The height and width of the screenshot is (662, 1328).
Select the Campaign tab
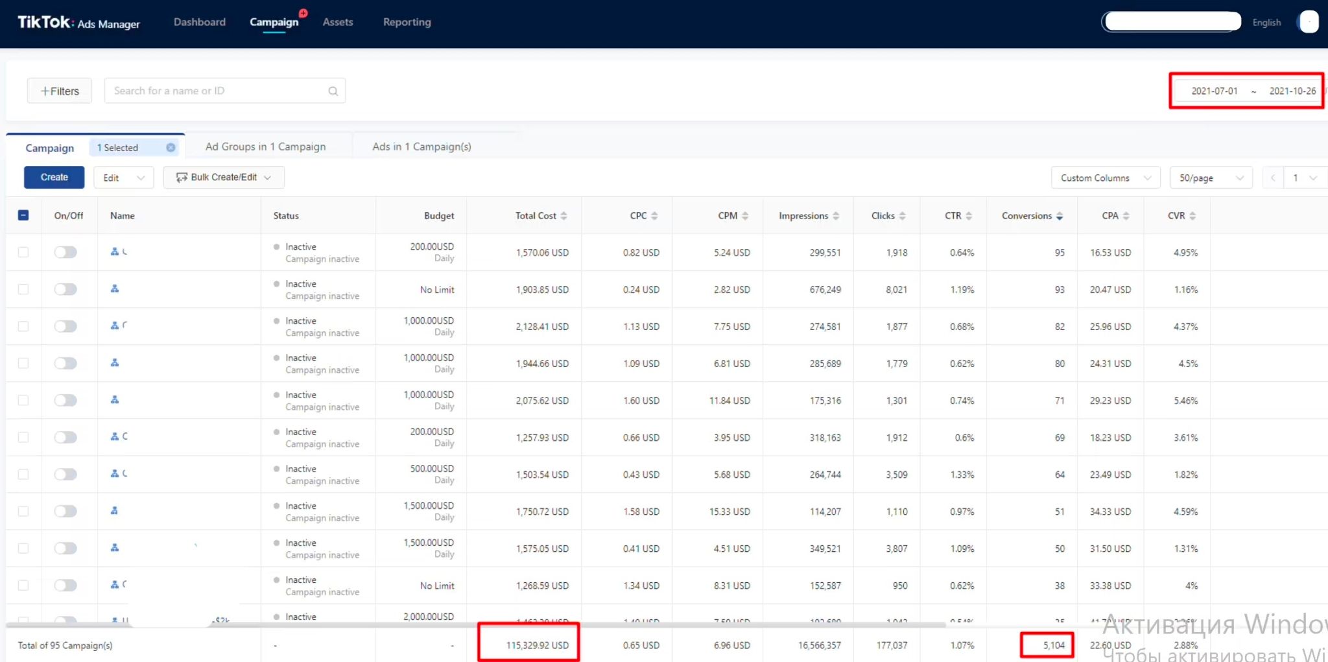coord(50,148)
